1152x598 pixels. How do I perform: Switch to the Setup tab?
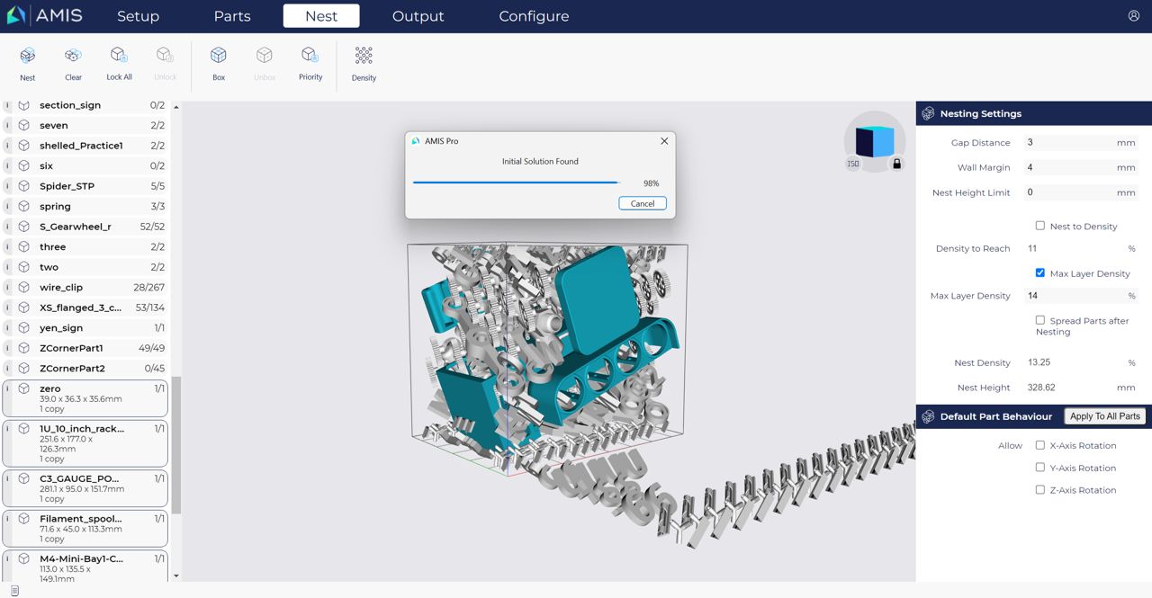[138, 16]
